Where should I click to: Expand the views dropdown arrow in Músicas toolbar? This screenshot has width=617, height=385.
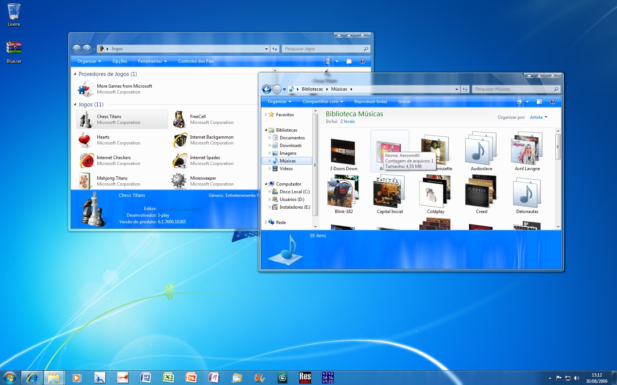coord(527,102)
